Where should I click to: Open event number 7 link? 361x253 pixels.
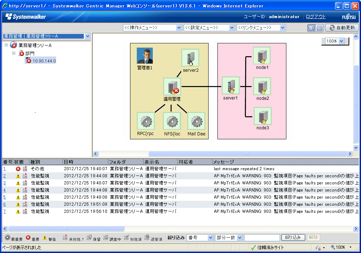(5, 211)
